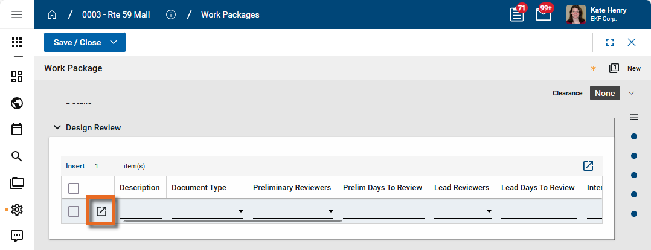Open the row detail pop-out icon
The image size is (651, 250).
tap(101, 211)
